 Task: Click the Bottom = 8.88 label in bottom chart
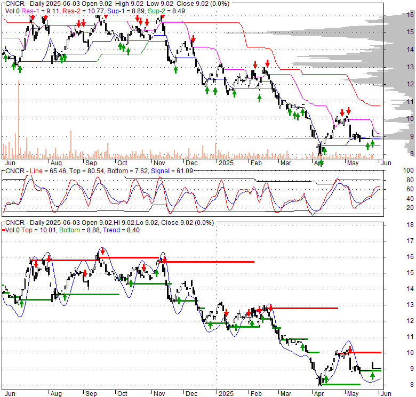79,230
